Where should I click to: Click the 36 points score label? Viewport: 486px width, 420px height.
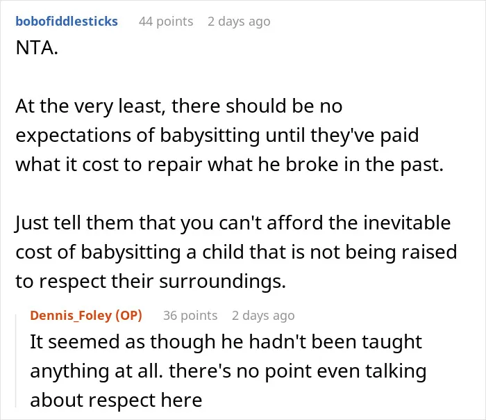pos(190,316)
